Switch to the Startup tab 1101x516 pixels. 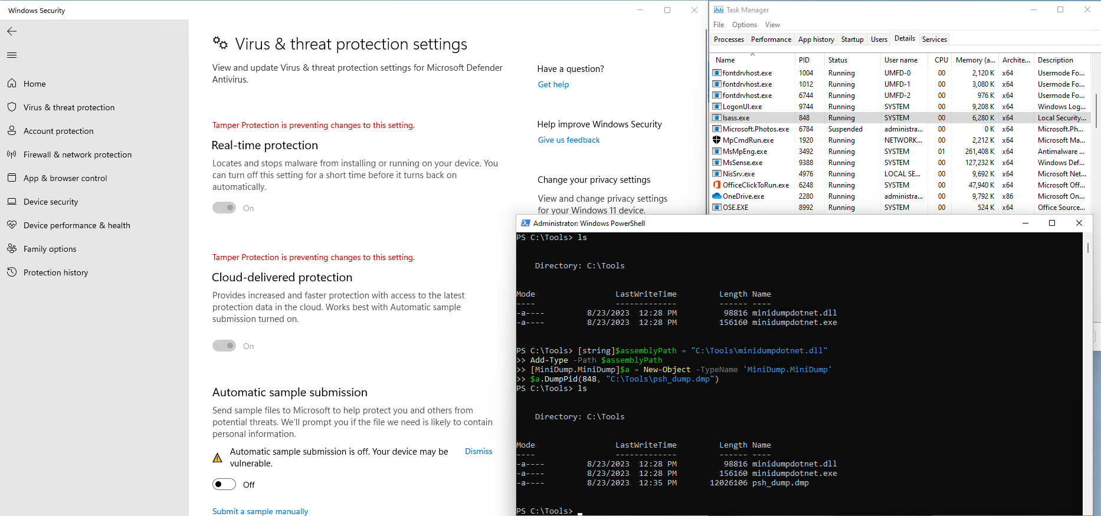click(x=853, y=40)
